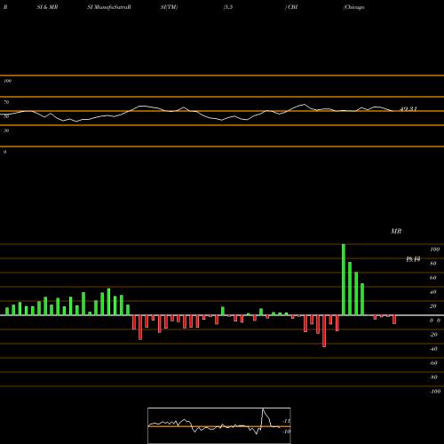This screenshot has height=444, width=444.
Task: Click the 60 axis label of MR histogram
Action: (433, 278)
